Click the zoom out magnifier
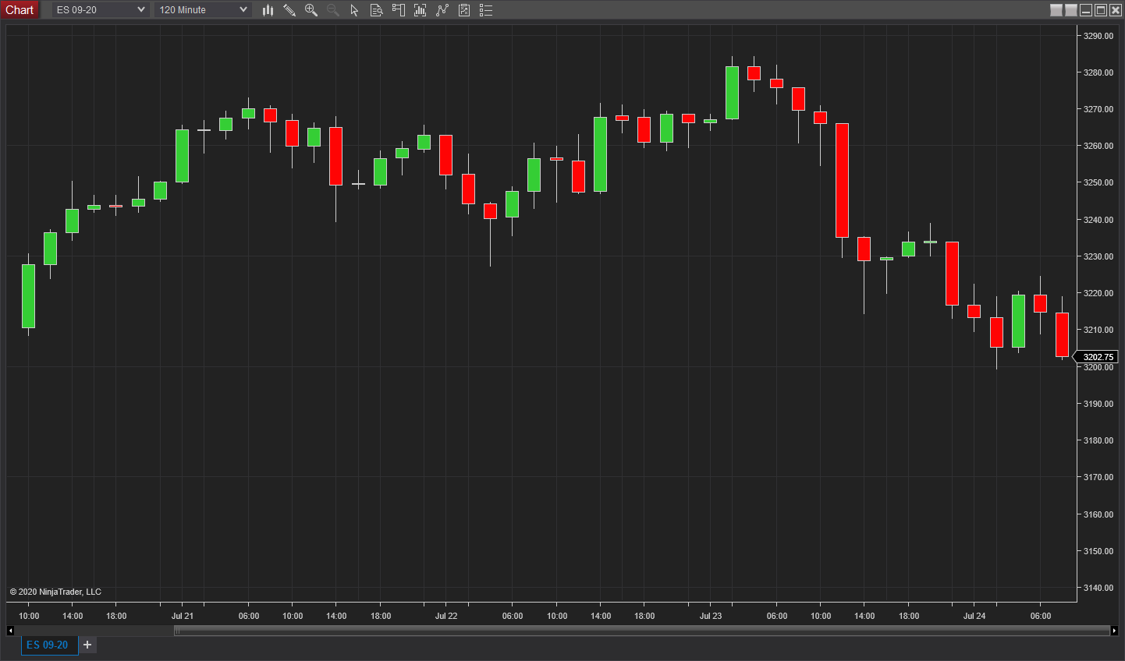Viewport: 1125px width, 661px height. pyautogui.click(x=333, y=10)
